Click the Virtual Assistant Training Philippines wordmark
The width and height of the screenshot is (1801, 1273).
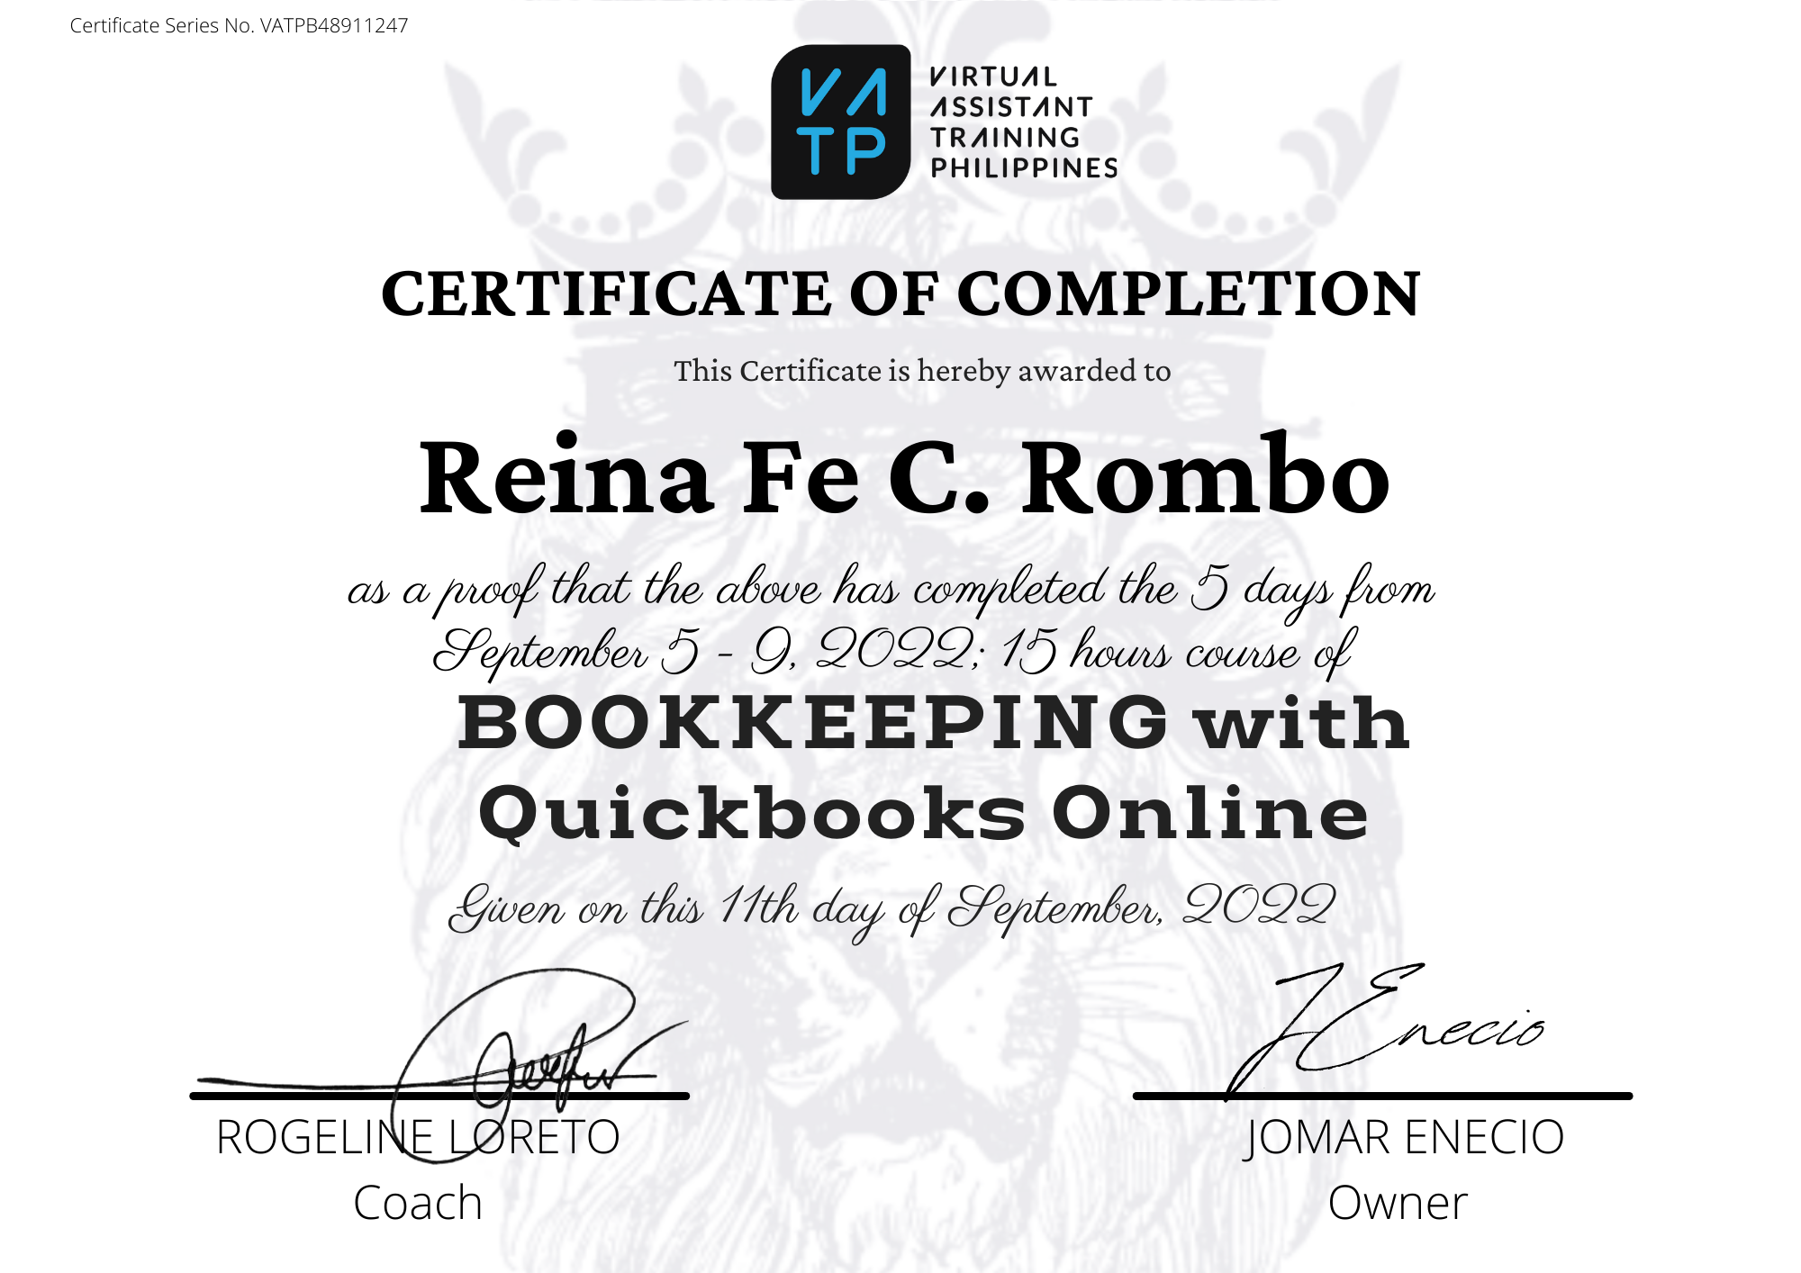(1024, 122)
